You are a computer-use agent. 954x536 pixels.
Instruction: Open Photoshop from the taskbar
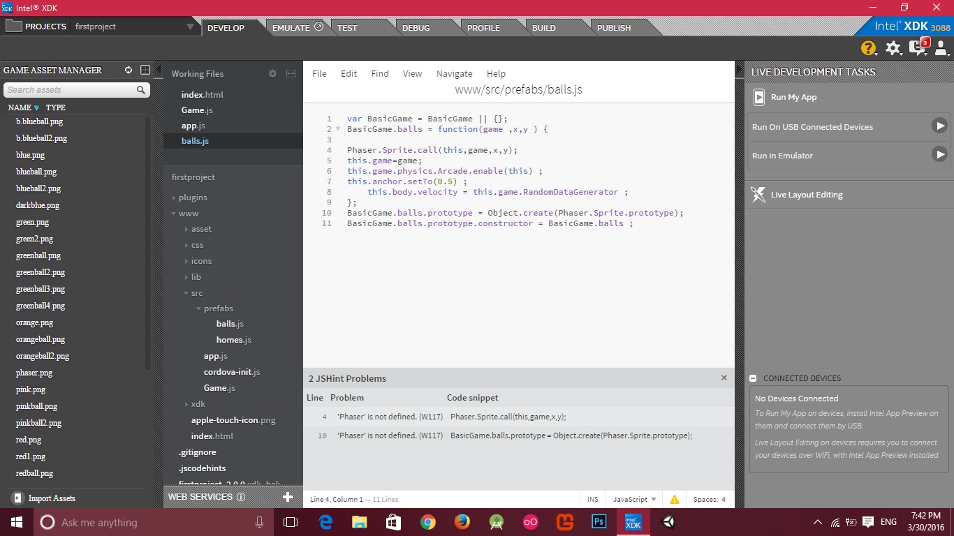(x=599, y=522)
